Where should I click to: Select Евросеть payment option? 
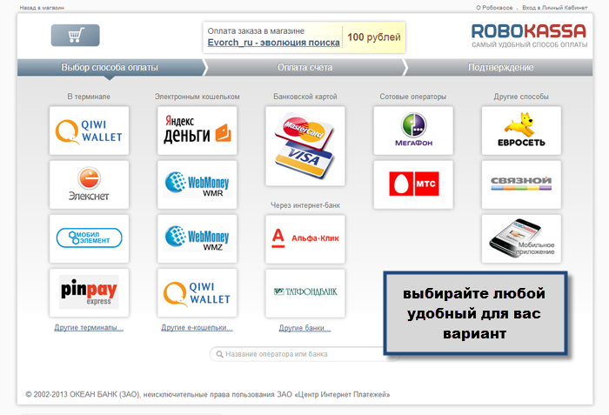click(521, 131)
